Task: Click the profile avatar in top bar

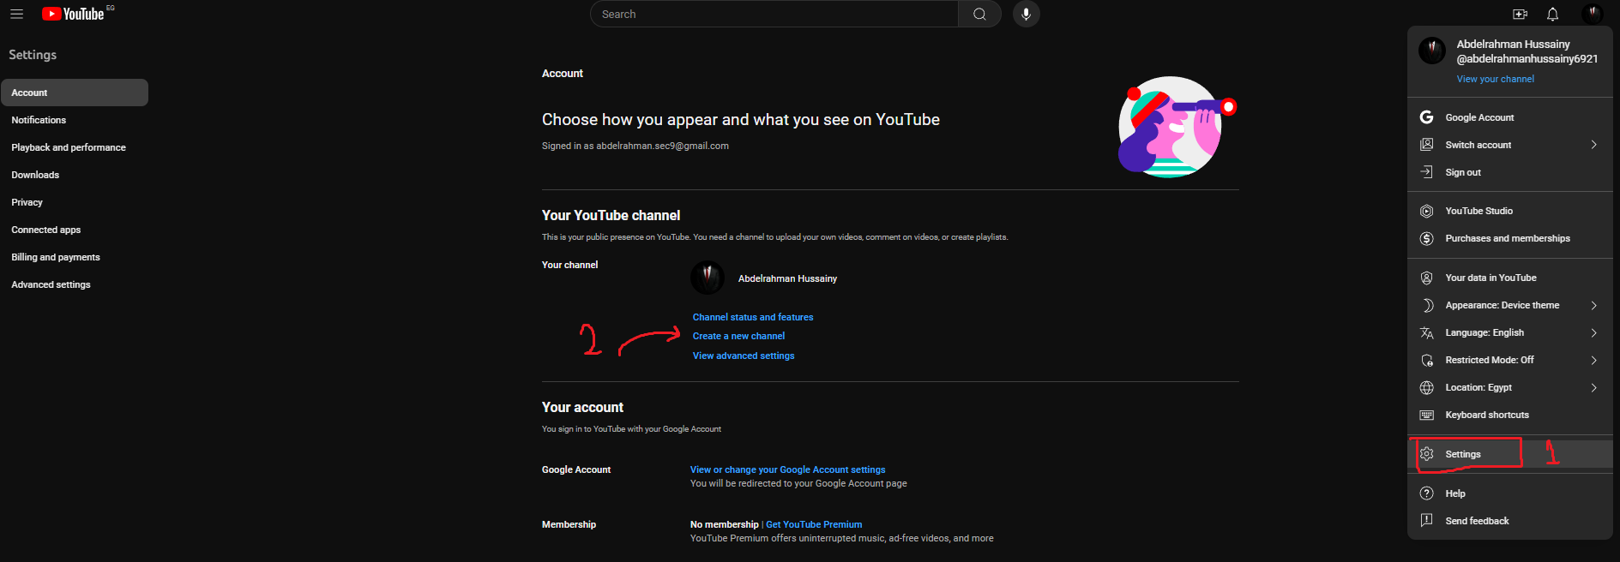Action: pyautogui.click(x=1593, y=14)
